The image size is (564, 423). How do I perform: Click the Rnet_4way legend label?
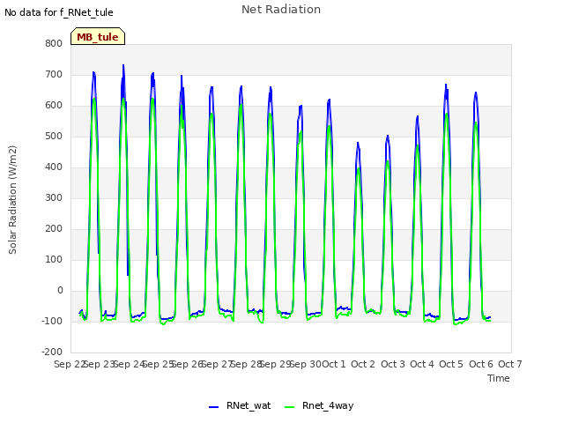[x=328, y=405]
